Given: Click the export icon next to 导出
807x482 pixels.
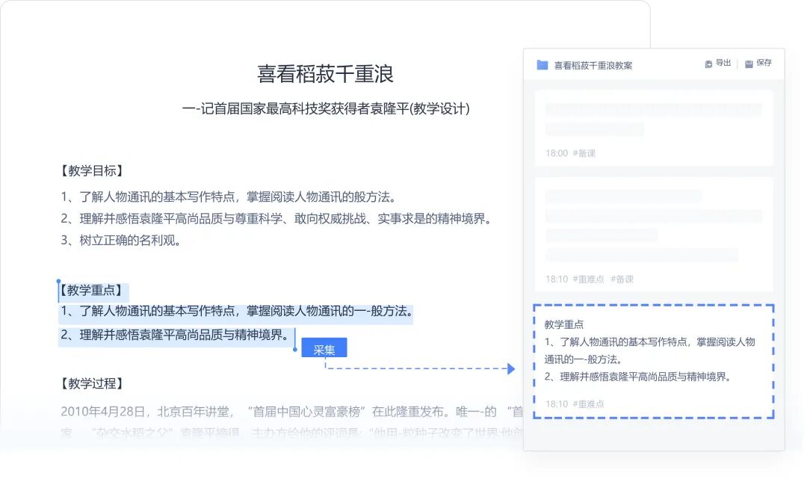Looking at the screenshot, I should pos(708,64).
